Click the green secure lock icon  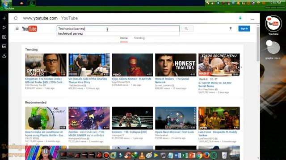click(240, 18)
